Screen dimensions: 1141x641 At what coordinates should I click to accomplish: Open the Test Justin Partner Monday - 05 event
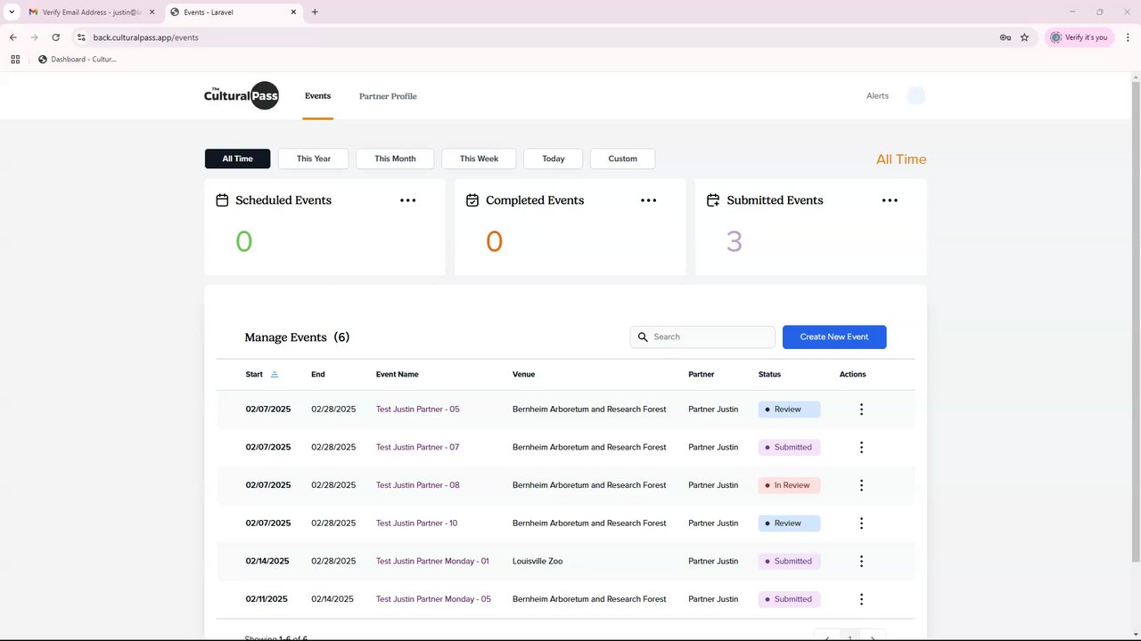pos(433,599)
